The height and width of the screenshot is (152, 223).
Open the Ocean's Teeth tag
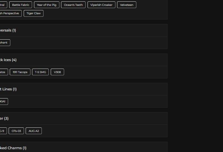[x=73, y=5]
